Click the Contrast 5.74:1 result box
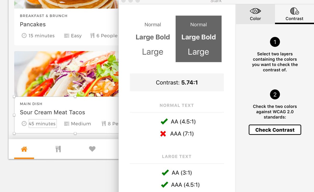The width and height of the screenshot is (314, 192). pyautogui.click(x=177, y=83)
